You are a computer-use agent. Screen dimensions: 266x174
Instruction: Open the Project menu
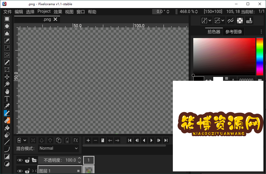[44, 11]
